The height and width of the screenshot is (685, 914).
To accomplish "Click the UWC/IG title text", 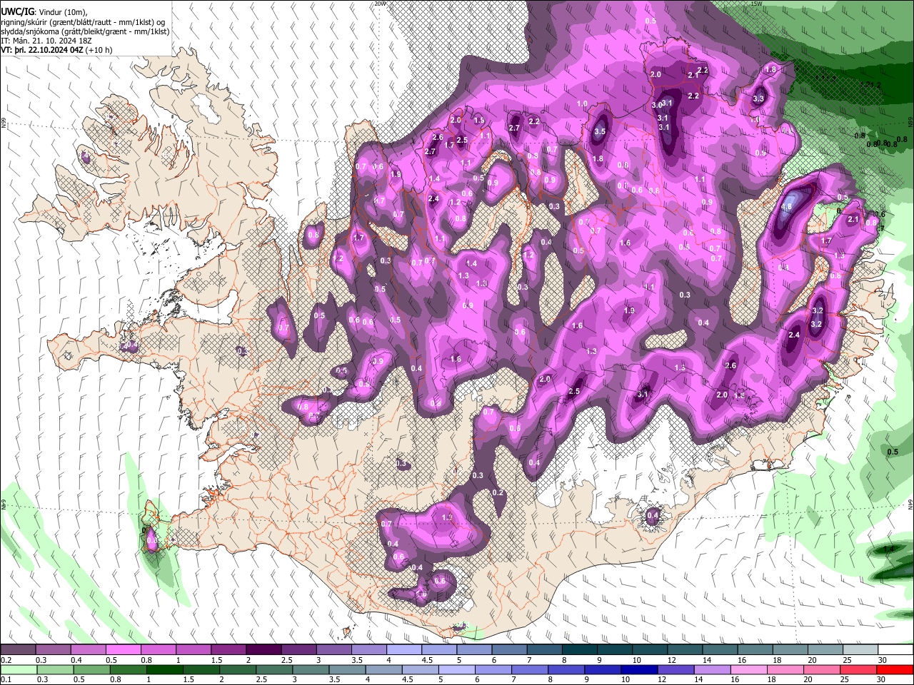I will pos(16,11).
